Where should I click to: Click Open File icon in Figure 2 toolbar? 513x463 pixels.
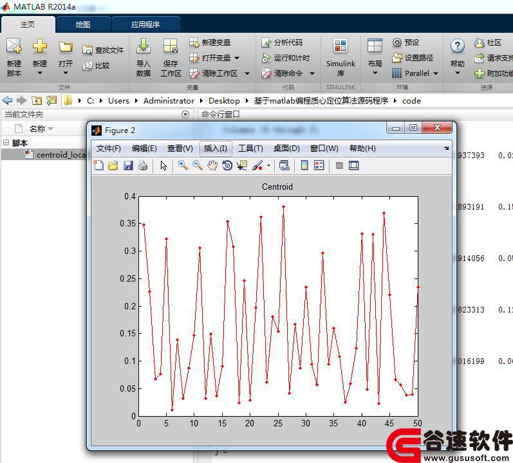pos(113,165)
